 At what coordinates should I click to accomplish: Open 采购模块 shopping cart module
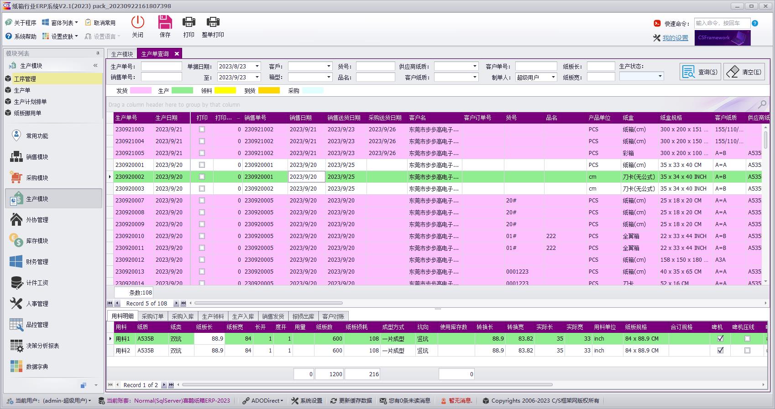(37, 178)
